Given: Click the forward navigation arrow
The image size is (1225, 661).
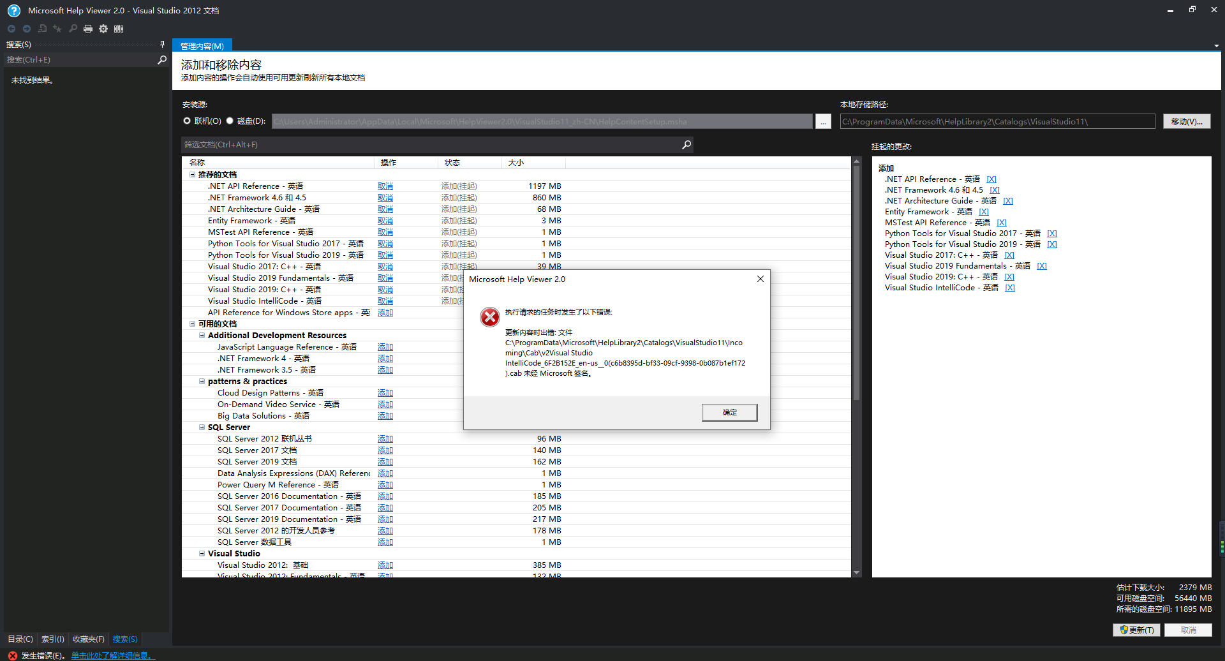Looking at the screenshot, I should pyautogui.click(x=26, y=29).
